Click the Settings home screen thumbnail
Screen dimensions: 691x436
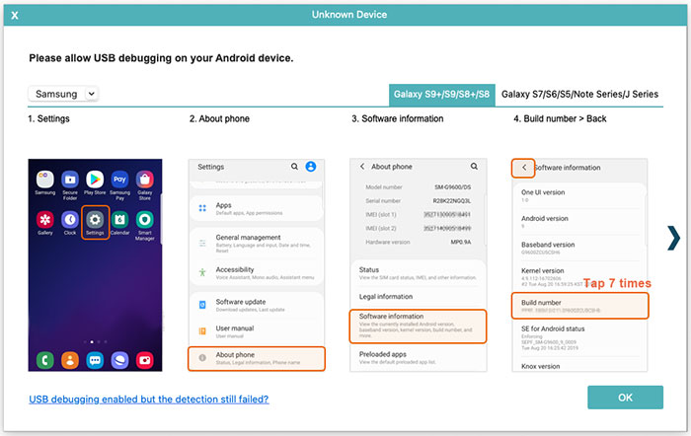click(x=95, y=265)
